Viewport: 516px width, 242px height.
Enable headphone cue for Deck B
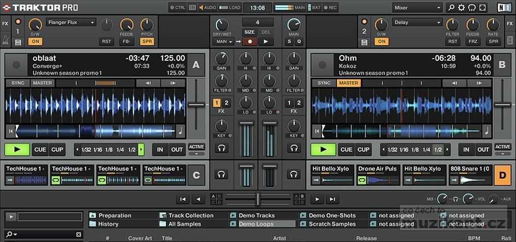[x=294, y=148]
